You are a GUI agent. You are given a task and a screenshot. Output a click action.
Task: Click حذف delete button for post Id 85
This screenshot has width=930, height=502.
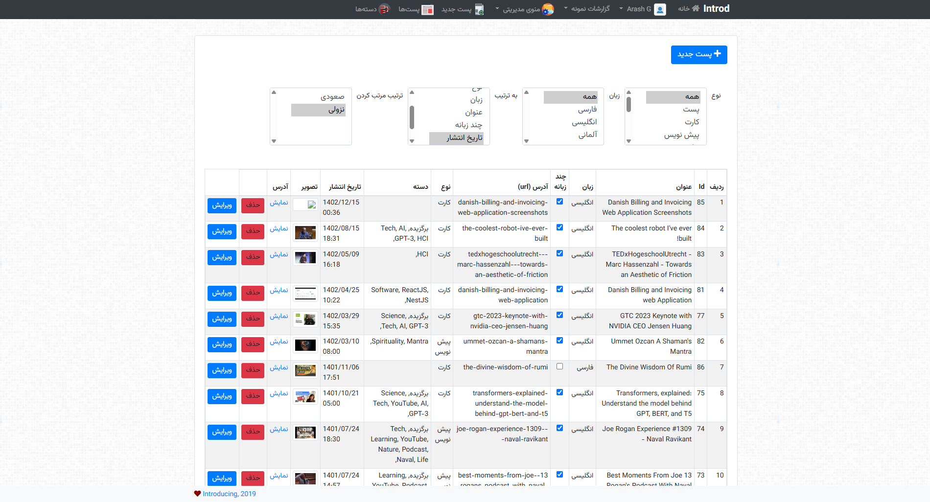coord(253,205)
